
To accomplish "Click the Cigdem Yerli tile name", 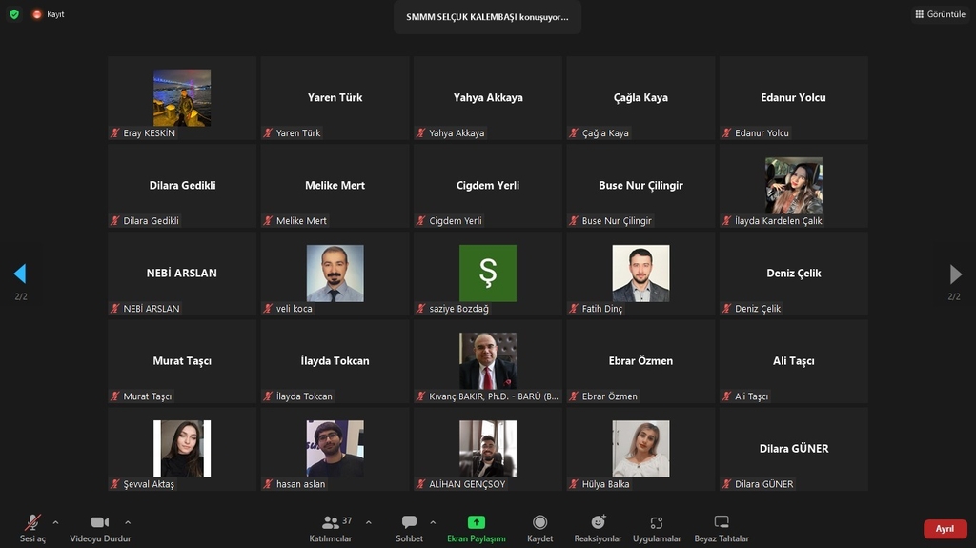I will pyautogui.click(x=487, y=186).
